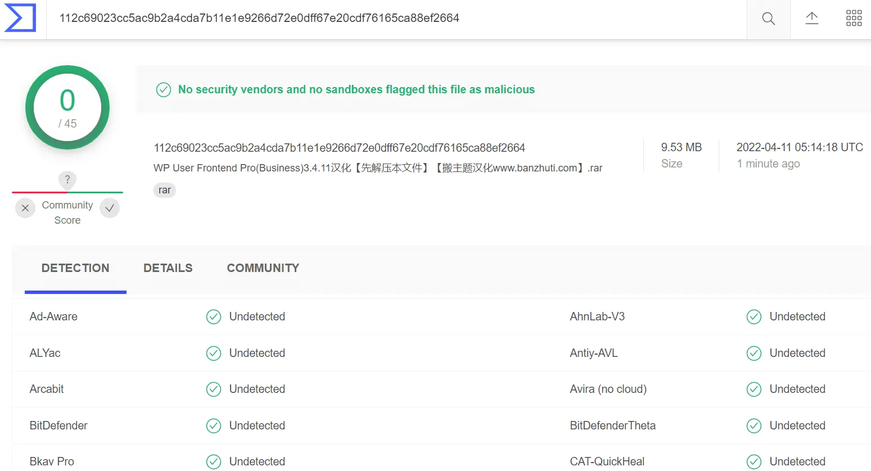
Task: Click ALYac undetected check icon
Action: [214, 354]
